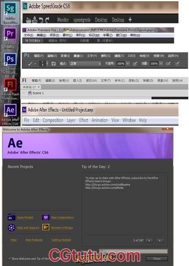The width and height of the screenshot is (189, 266).
Task: Click the Help and Support link
Action: 28,228
